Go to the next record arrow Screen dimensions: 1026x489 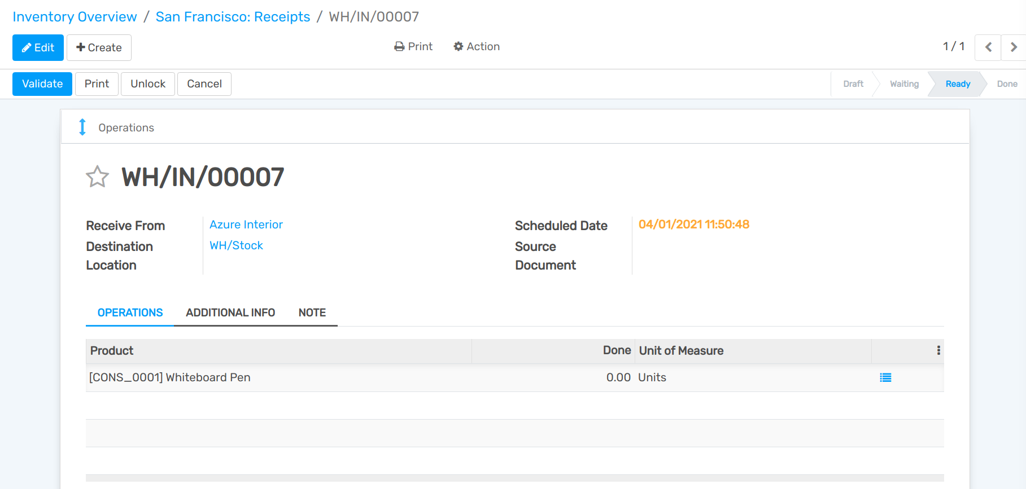[1014, 47]
